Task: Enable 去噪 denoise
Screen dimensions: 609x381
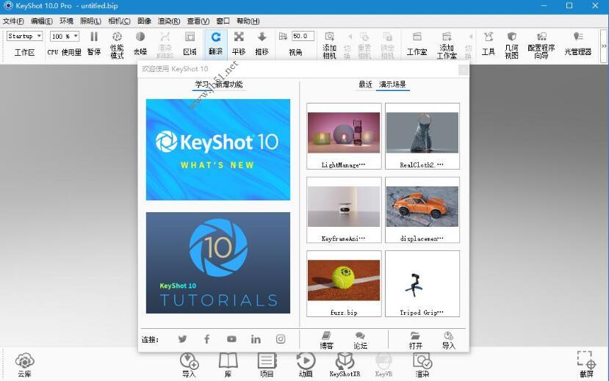Action: (140, 43)
